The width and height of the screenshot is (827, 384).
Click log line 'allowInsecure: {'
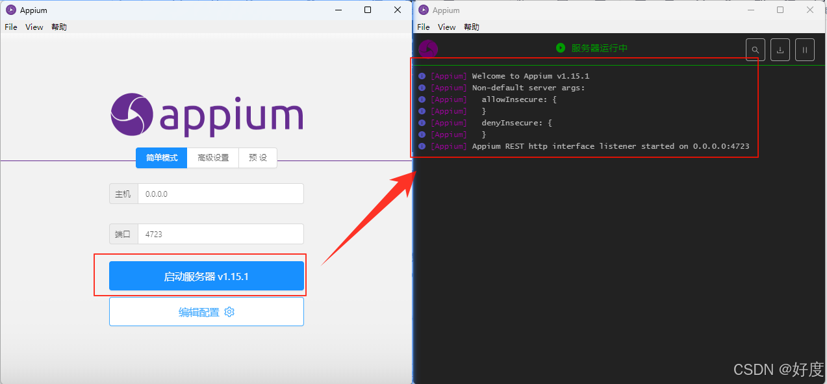(519, 99)
